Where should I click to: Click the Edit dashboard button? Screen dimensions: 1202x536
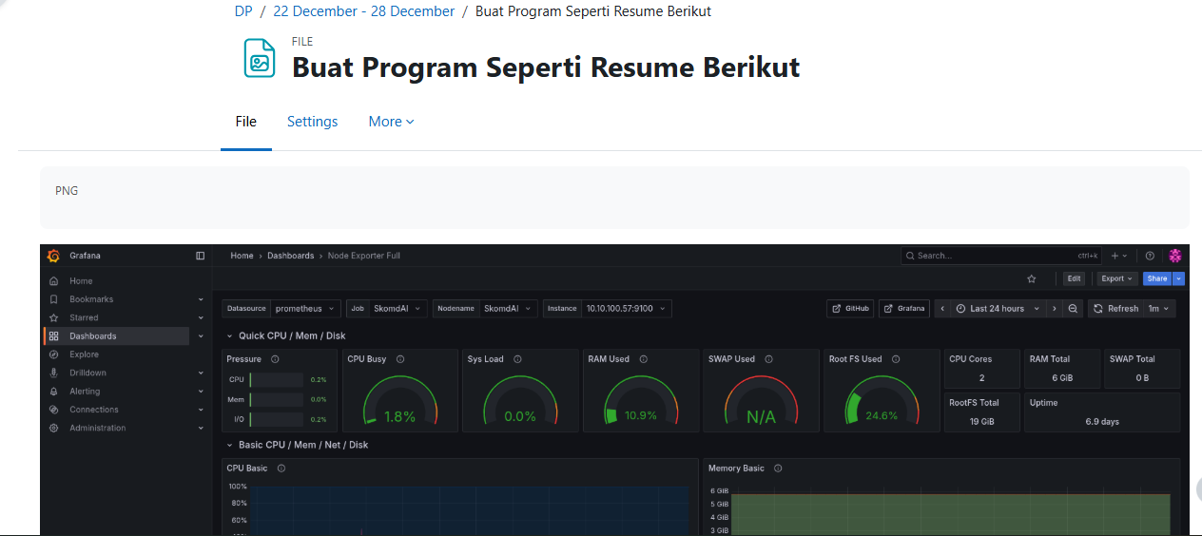[1074, 278]
